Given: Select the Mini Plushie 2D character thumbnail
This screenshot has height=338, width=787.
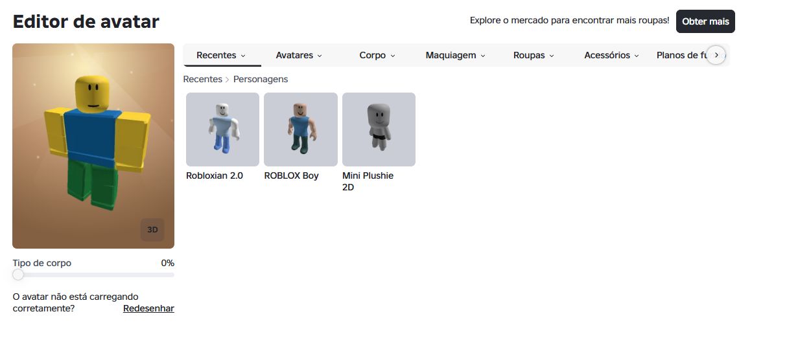Looking at the screenshot, I should pos(379,130).
